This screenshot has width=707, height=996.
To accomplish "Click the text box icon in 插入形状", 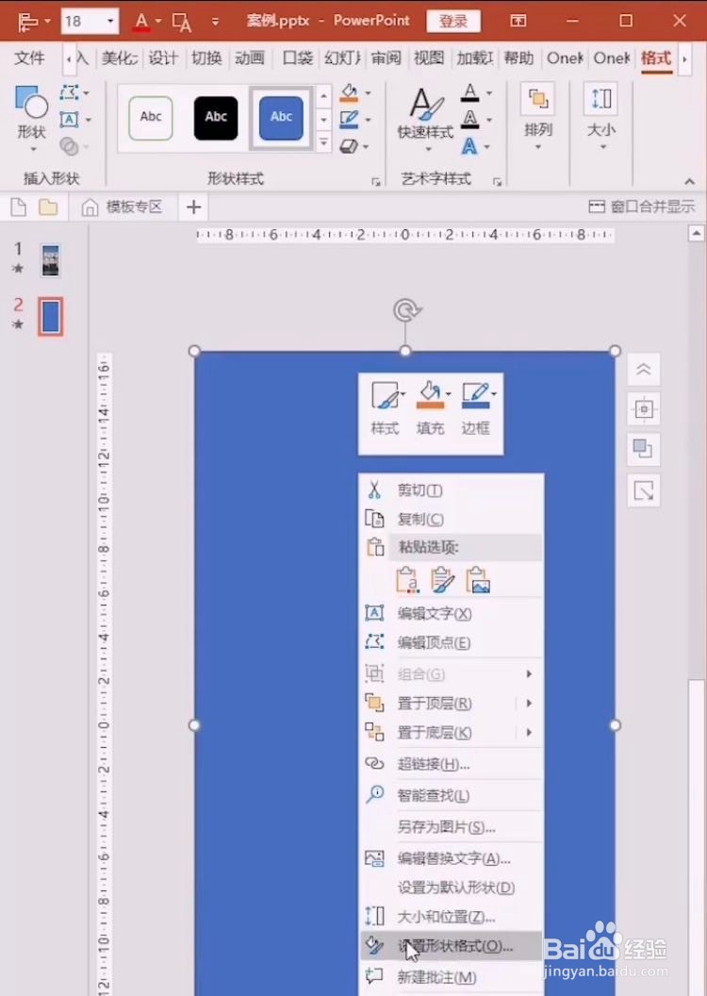I will coord(69,120).
